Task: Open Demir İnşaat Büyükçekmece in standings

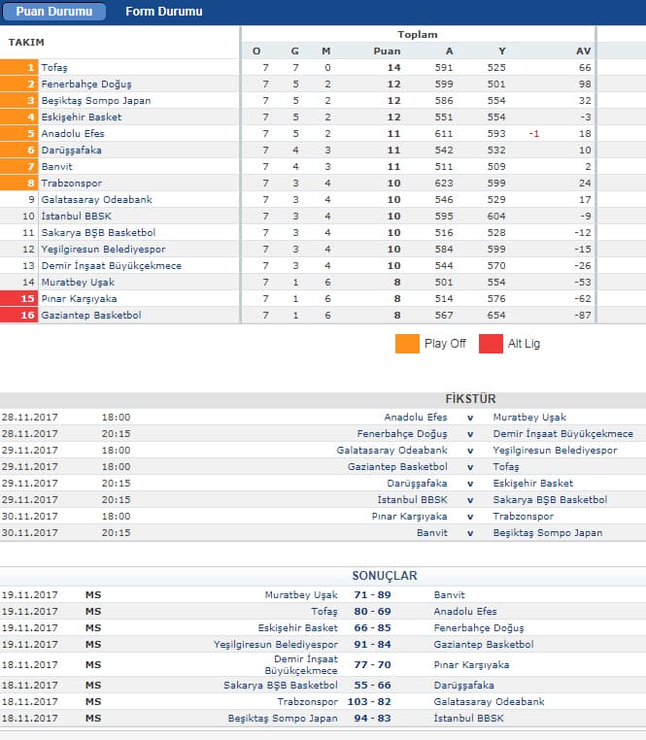Action: [112, 266]
